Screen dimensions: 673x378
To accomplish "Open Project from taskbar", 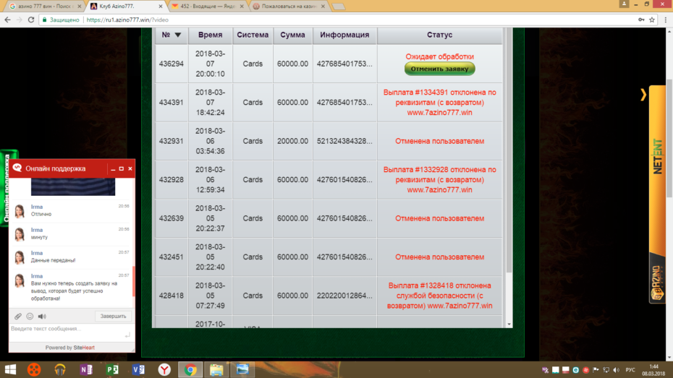I will point(112,369).
